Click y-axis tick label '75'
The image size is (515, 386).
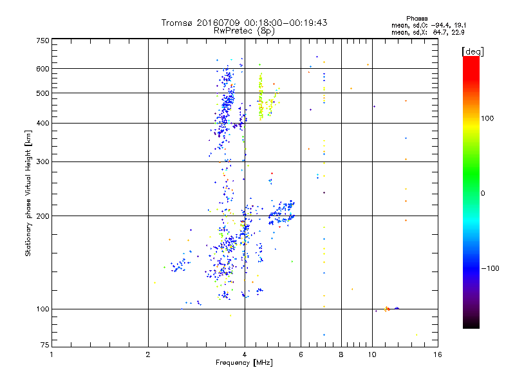coord(45,345)
